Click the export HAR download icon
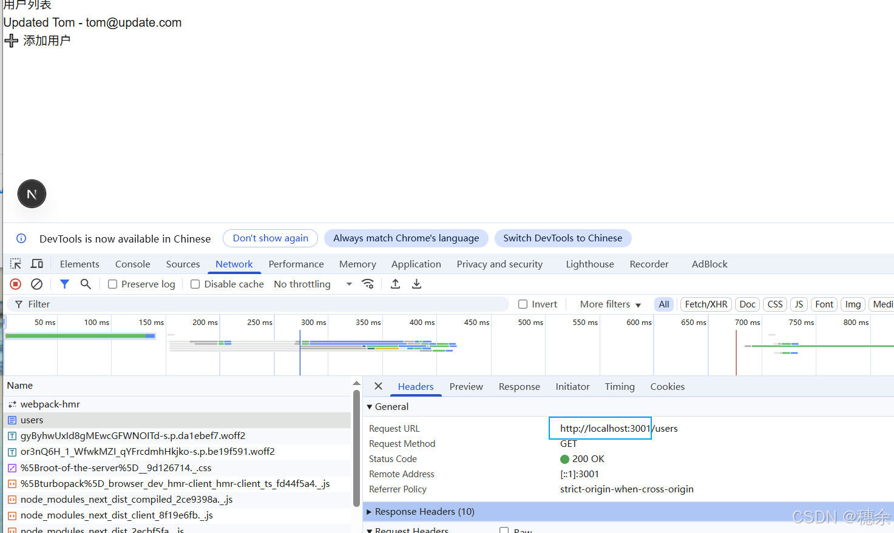This screenshot has height=533, width=894. tap(416, 284)
